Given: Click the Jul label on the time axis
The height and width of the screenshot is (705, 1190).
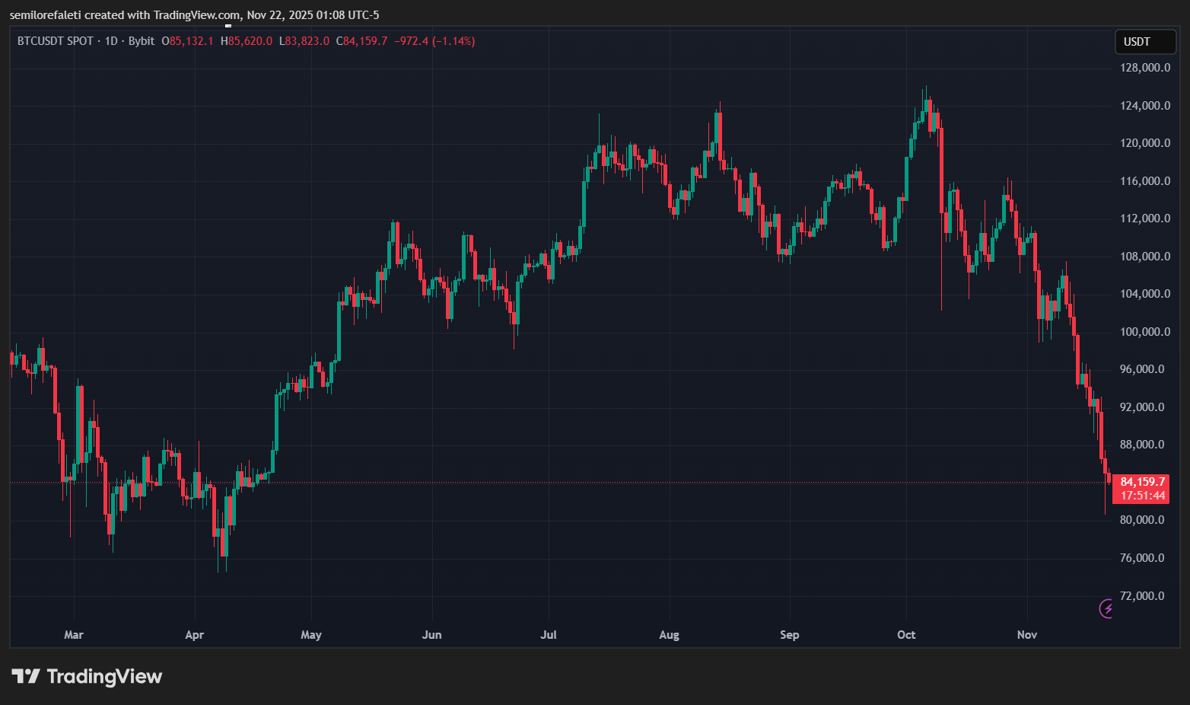Looking at the screenshot, I should tap(549, 634).
